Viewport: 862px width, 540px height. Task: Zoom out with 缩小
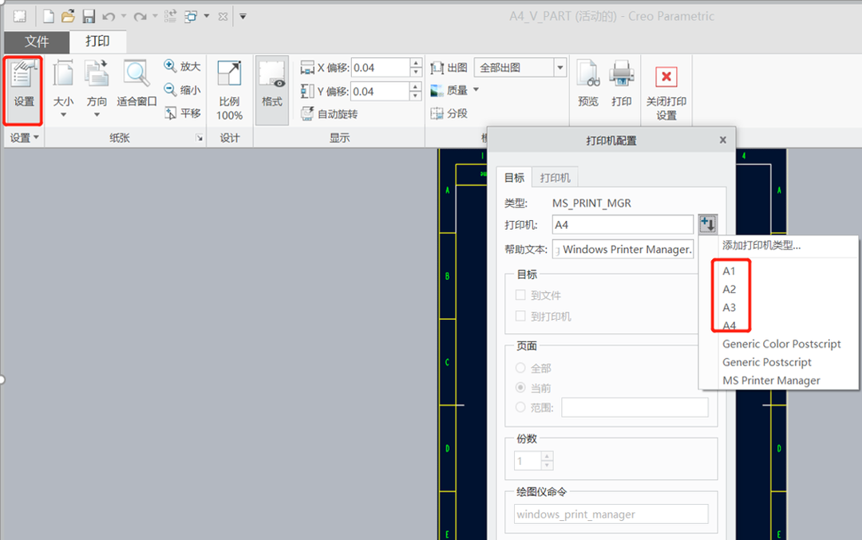click(x=183, y=89)
